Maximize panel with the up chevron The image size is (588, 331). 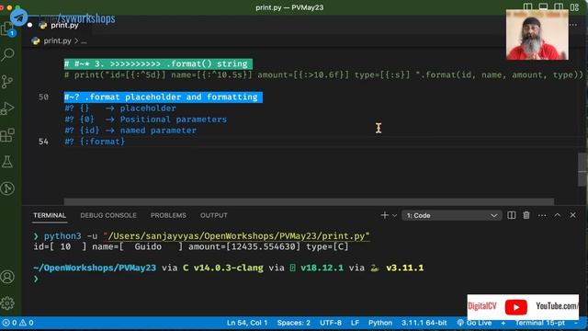[558, 215]
